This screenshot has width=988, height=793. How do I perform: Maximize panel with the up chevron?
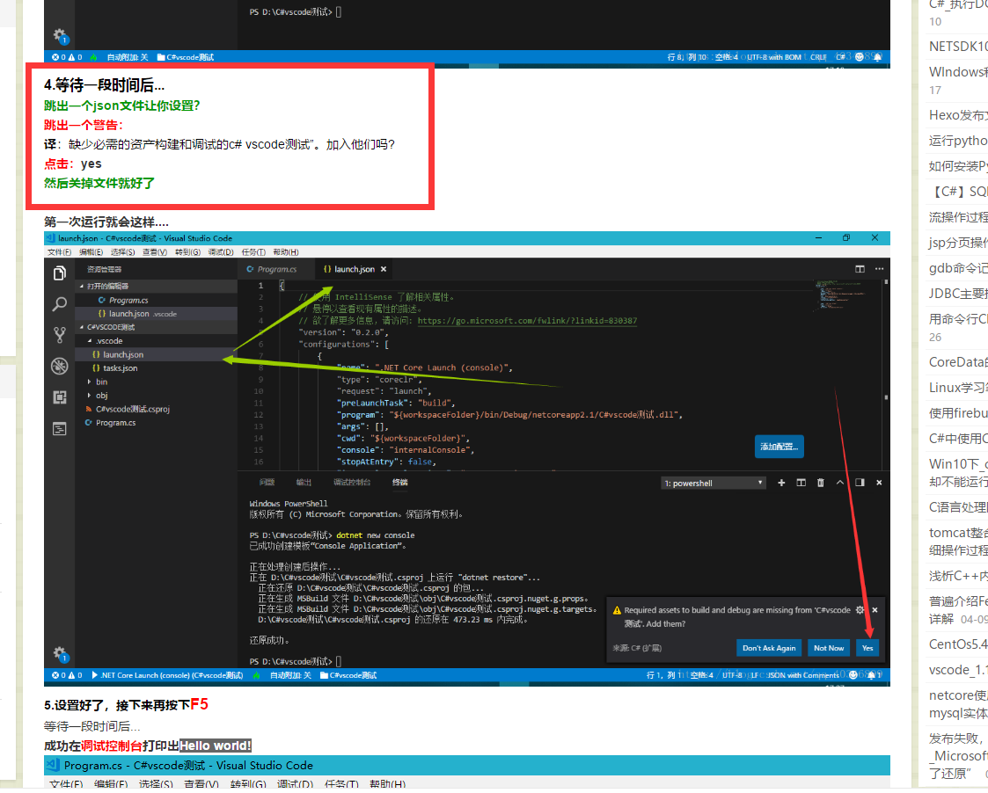click(840, 484)
